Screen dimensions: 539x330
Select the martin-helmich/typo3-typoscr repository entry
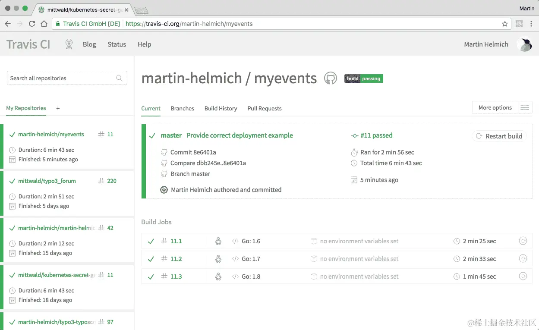coord(57,322)
